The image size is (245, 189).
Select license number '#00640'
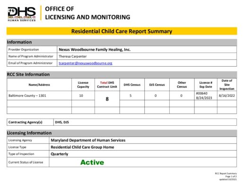point(201,94)
